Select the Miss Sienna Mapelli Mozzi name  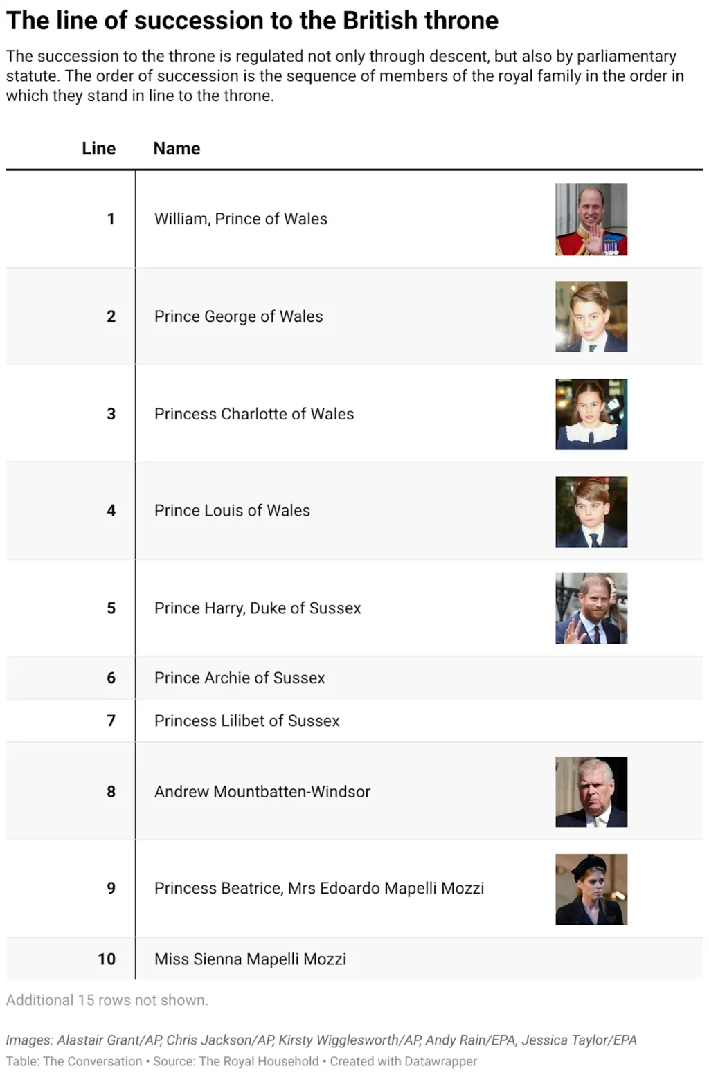click(250, 959)
